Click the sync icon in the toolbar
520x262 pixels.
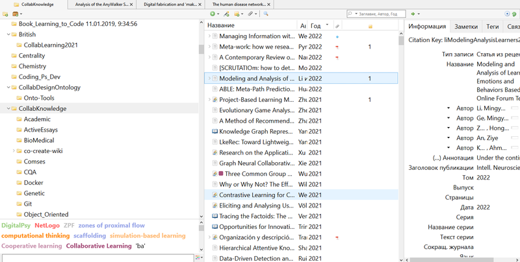[x=513, y=13]
